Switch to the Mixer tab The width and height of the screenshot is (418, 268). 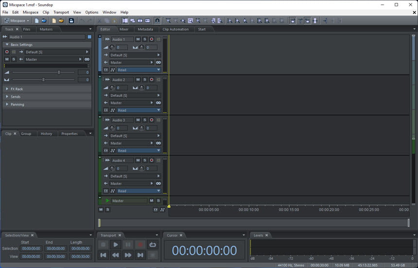coord(123,29)
